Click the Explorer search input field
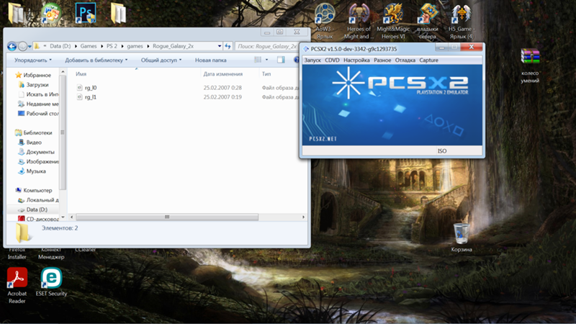The width and height of the screenshot is (576, 324). pos(266,46)
